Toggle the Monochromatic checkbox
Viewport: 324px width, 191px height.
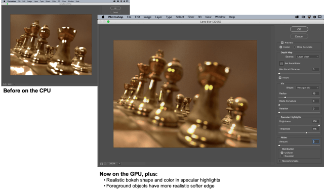click(279, 161)
